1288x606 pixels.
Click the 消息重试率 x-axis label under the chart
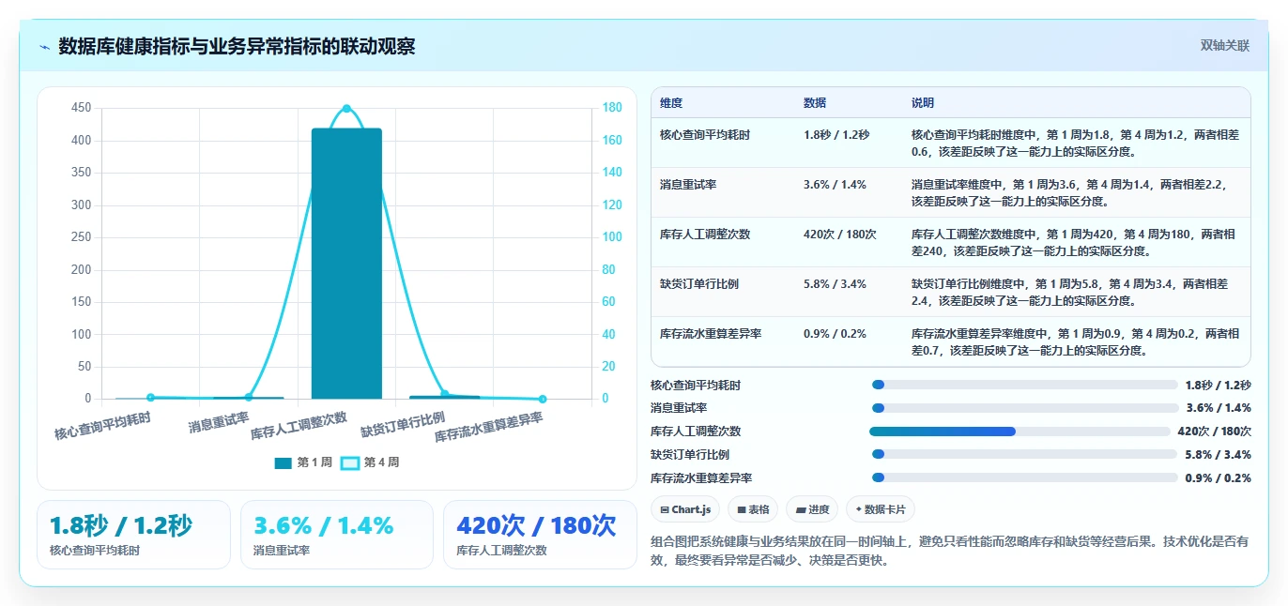(x=219, y=423)
